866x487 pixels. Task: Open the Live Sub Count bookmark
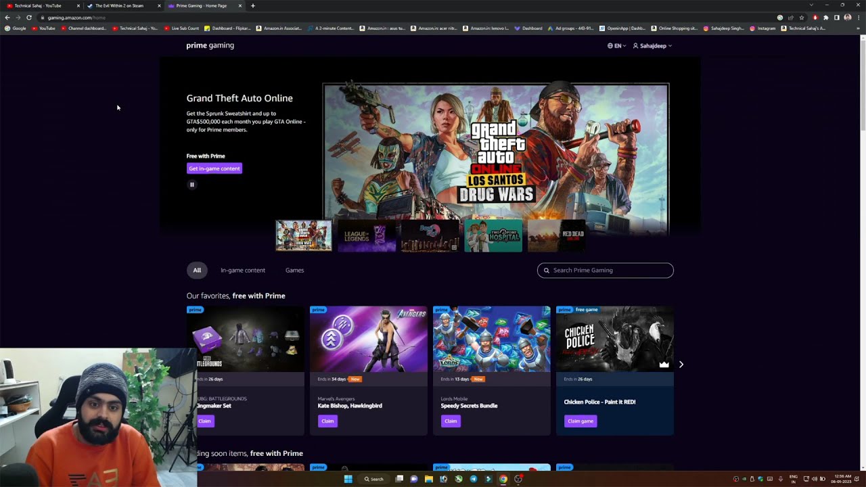[x=182, y=28]
